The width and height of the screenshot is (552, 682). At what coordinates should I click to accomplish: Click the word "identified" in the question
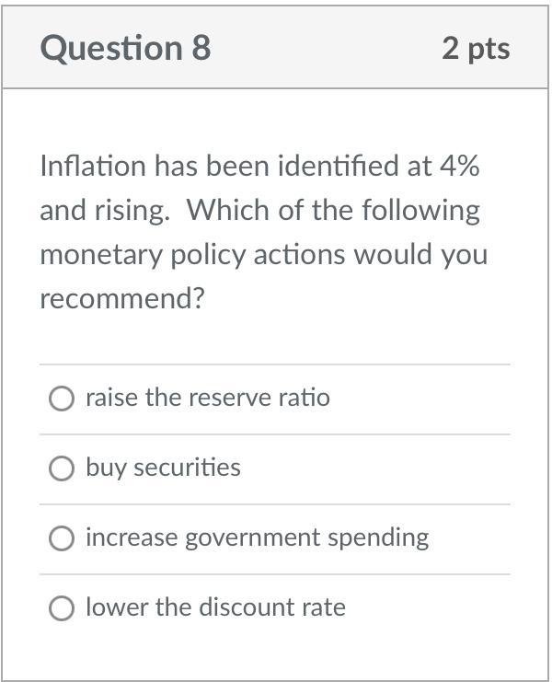click(339, 166)
